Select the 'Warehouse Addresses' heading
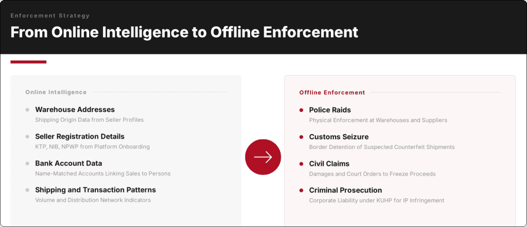 [75, 109]
